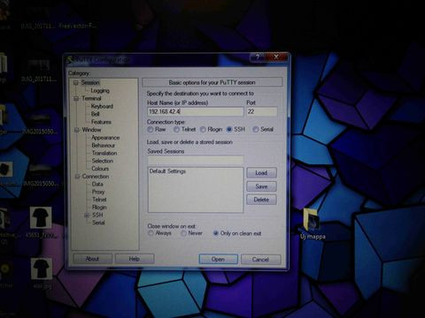The width and height of the screenshot is (425, 318).
Task: Open the Behaviour category
Action: [x=104, y=146]
